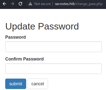Viewport: 106px width, 90px height.
Task: Go back with the browser back arrow
Action: point(4,4)
